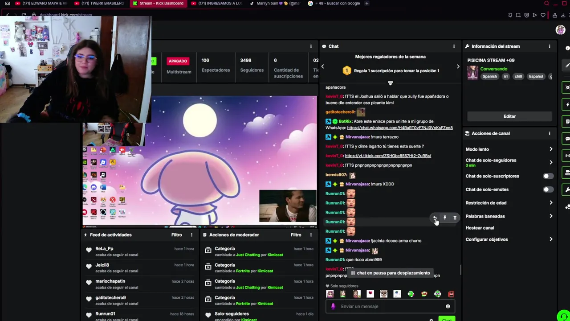Click the browser search magnifier icon
Viewport: 570px width, 321px height.
point(546,4)
